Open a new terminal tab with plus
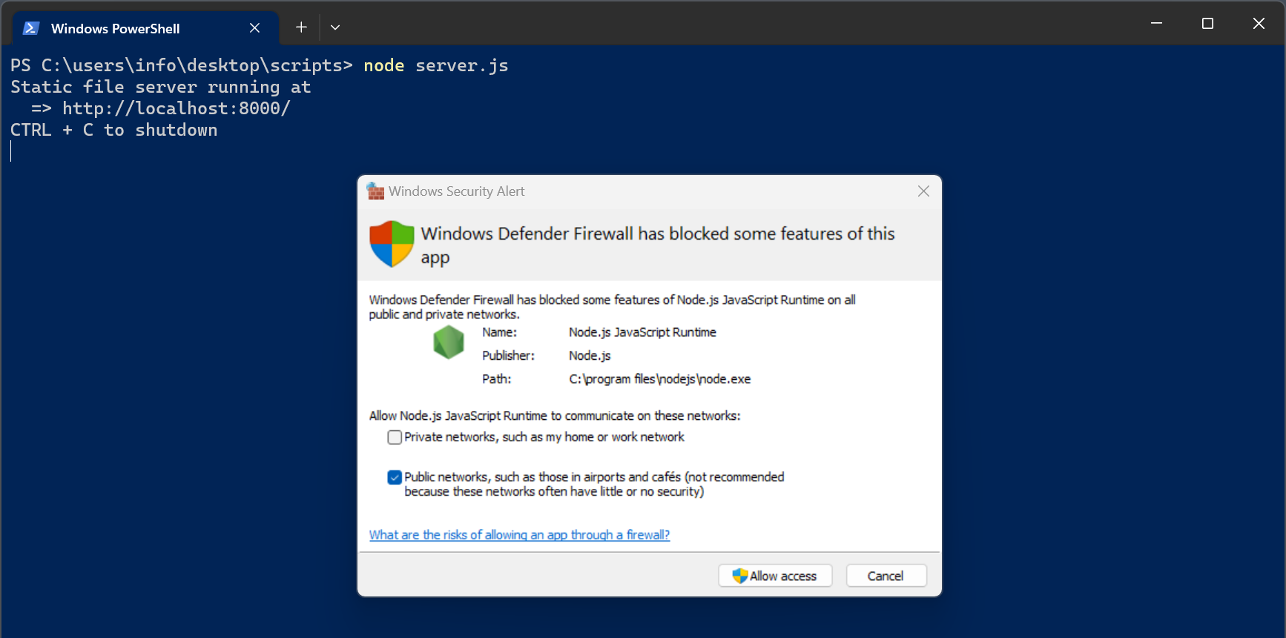 [x=301, y=27]
